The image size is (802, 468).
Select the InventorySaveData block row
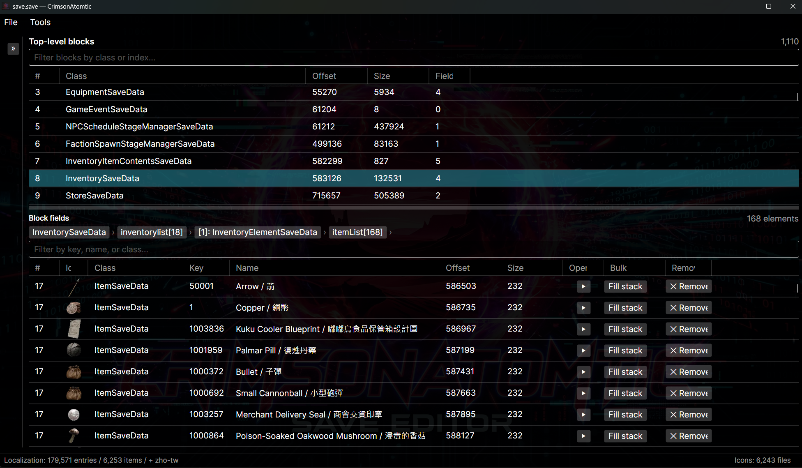tap(414, 178)
